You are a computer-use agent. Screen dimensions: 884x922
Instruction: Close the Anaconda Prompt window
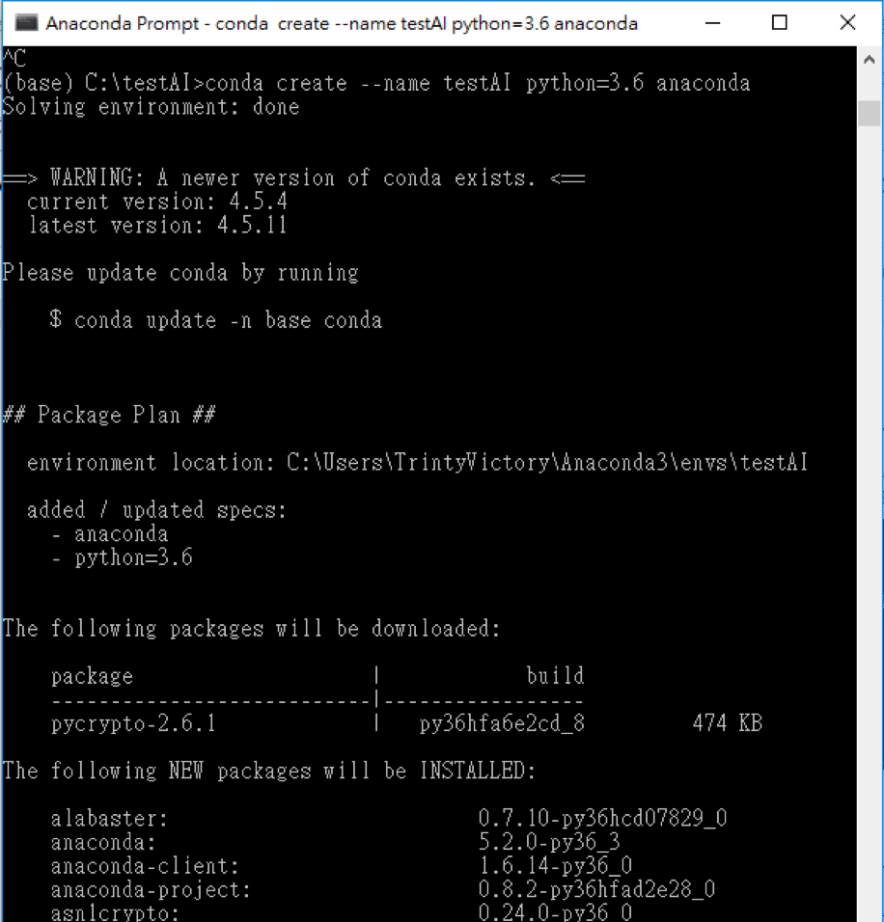point(847,23)
